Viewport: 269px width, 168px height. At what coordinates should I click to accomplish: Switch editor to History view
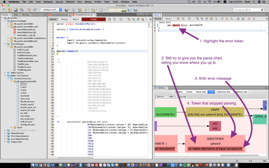point(76,19)
